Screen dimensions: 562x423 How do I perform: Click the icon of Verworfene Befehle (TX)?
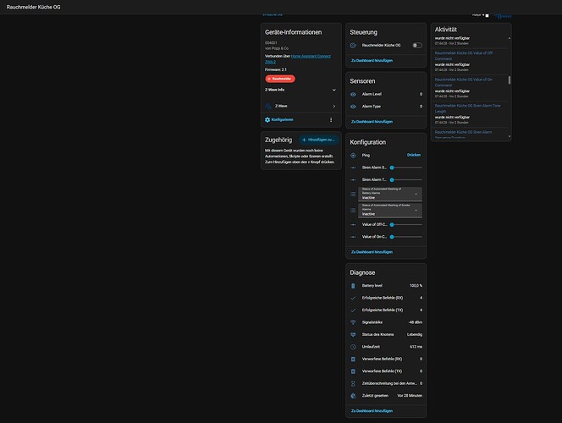[353, 371]
